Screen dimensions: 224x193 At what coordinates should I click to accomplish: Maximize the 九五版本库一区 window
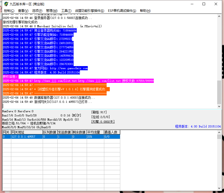point(204,4)
